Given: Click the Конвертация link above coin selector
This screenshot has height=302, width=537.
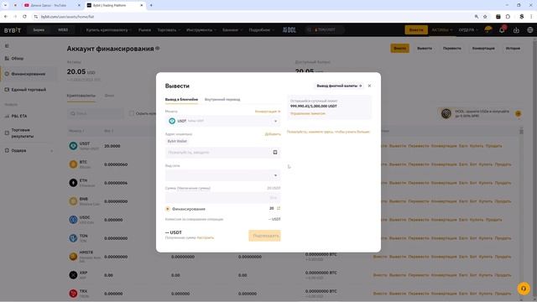Looking at the screenshot, I should [x=268, y=112].
